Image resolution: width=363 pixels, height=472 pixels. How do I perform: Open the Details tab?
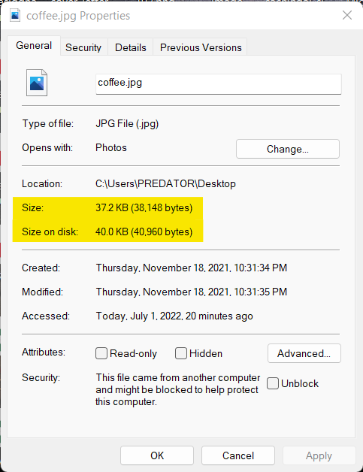[x=130, y=47]
